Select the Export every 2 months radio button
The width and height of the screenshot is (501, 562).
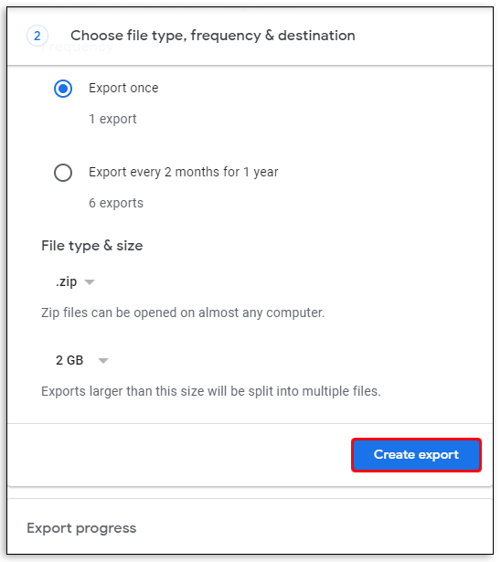point(63,173)
